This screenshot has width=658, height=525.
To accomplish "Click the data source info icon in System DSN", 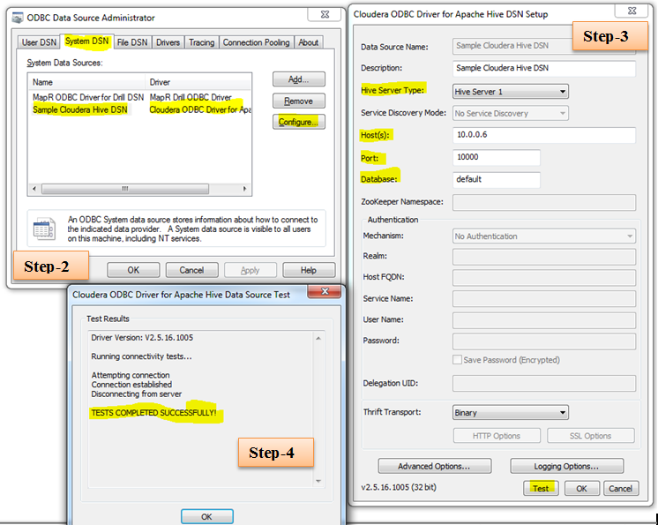I will click(44, 229).
